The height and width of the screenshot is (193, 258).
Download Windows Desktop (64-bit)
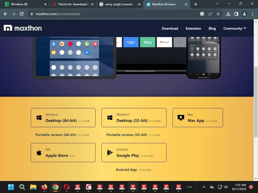pos(63,118)
